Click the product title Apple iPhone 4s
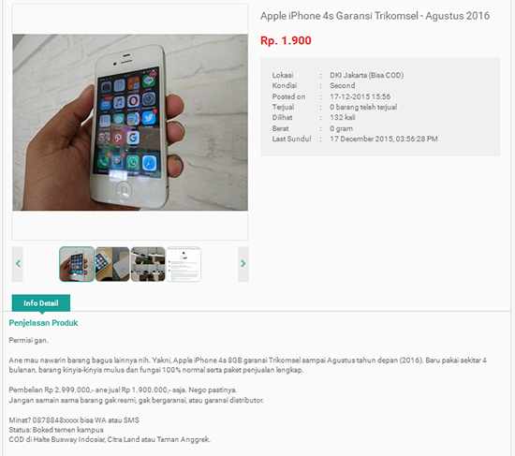This screenshot has width=515, height=456. click(x=375, y=16)
